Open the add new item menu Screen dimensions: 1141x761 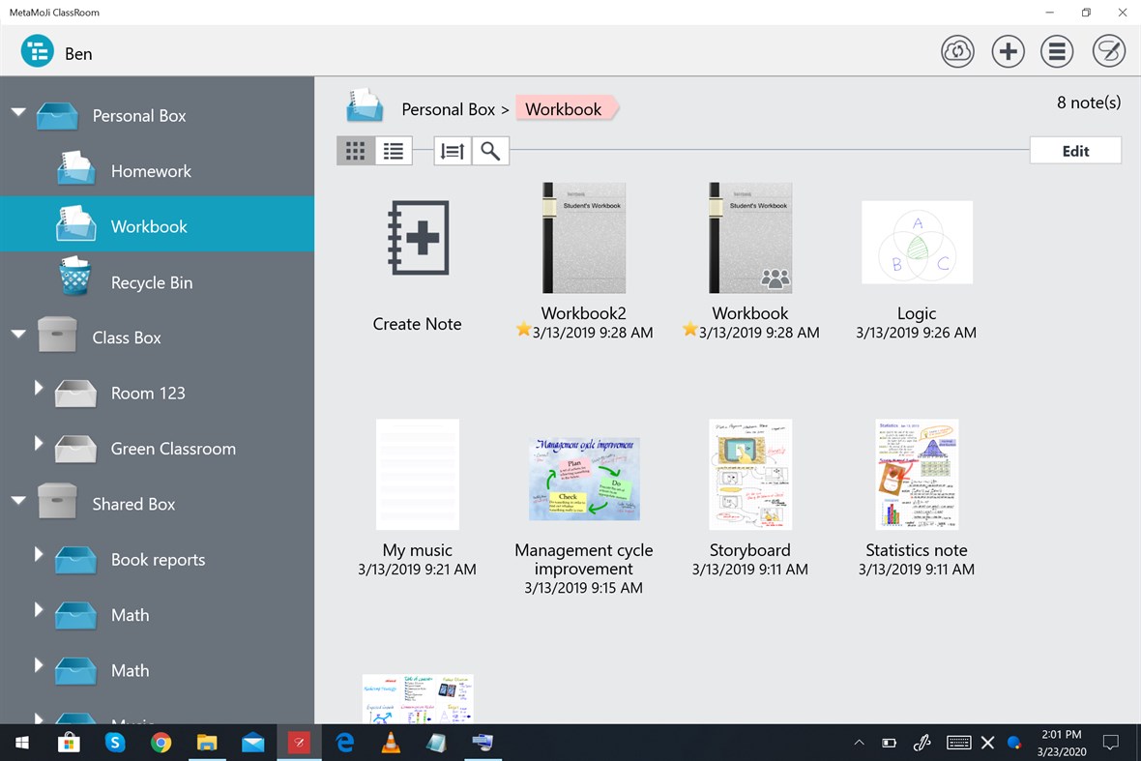tap(1008, 51)
